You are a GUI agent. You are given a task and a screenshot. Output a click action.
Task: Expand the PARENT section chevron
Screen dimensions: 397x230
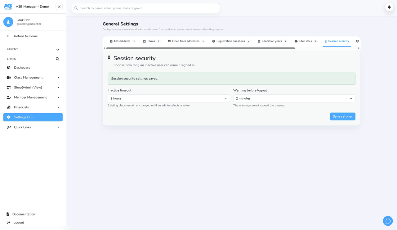(58, 50)
